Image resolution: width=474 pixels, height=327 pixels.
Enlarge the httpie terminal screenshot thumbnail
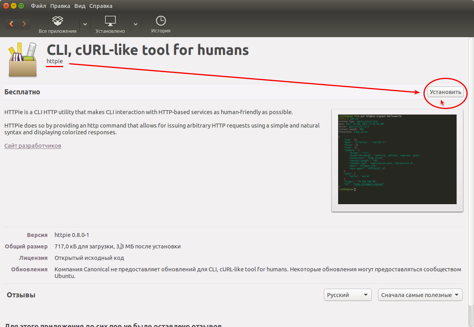click(397, 160)
